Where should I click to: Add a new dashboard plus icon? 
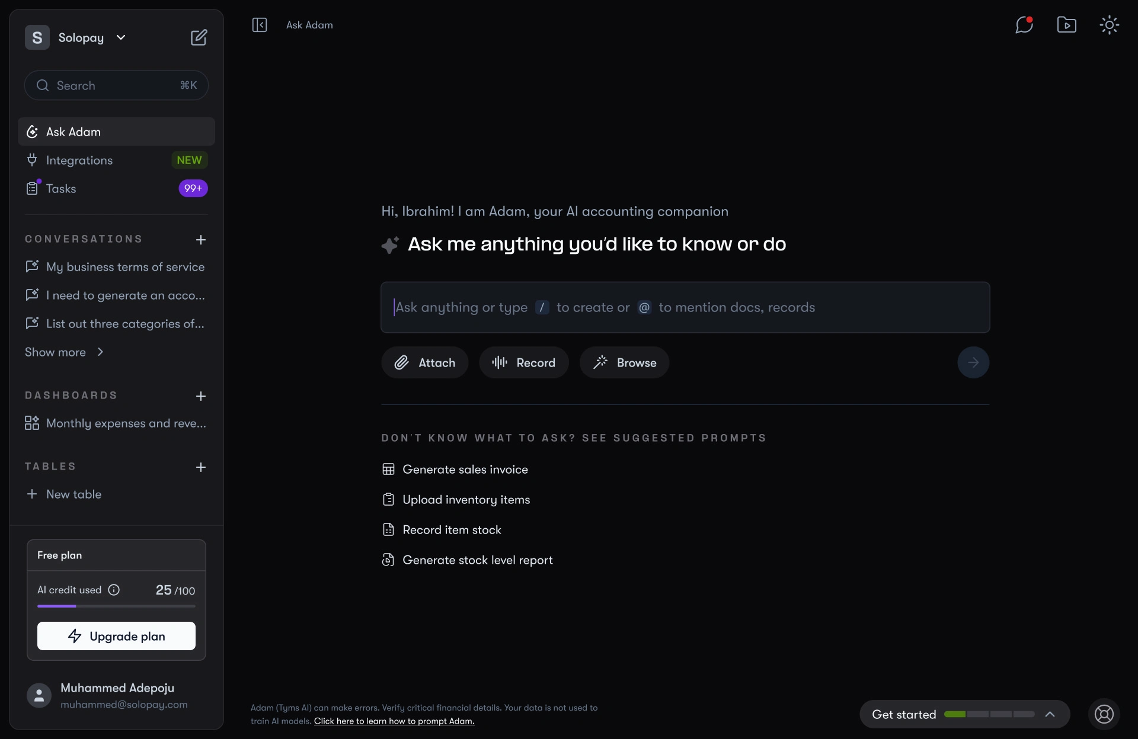(201, 396)
